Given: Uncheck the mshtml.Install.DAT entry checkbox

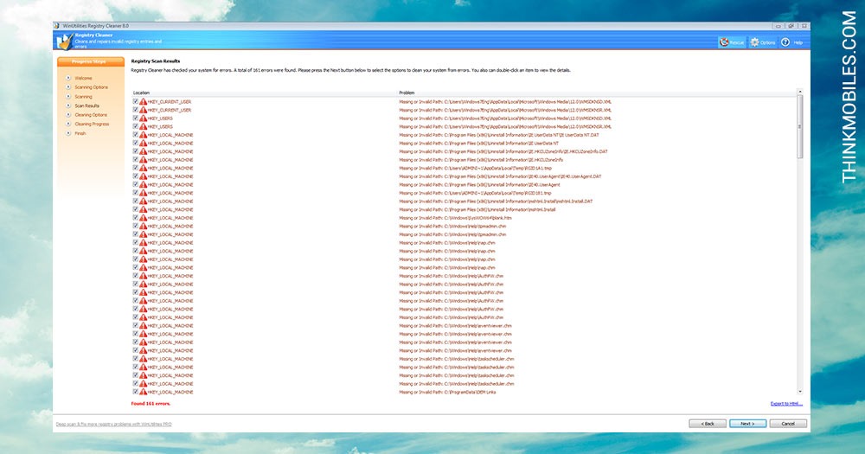Looking at the screenshot, I should click(136, 201).
